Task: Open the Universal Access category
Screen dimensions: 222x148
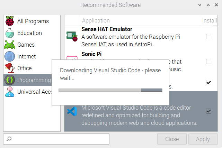Action: pyautogui.click(x=28, y=92)
